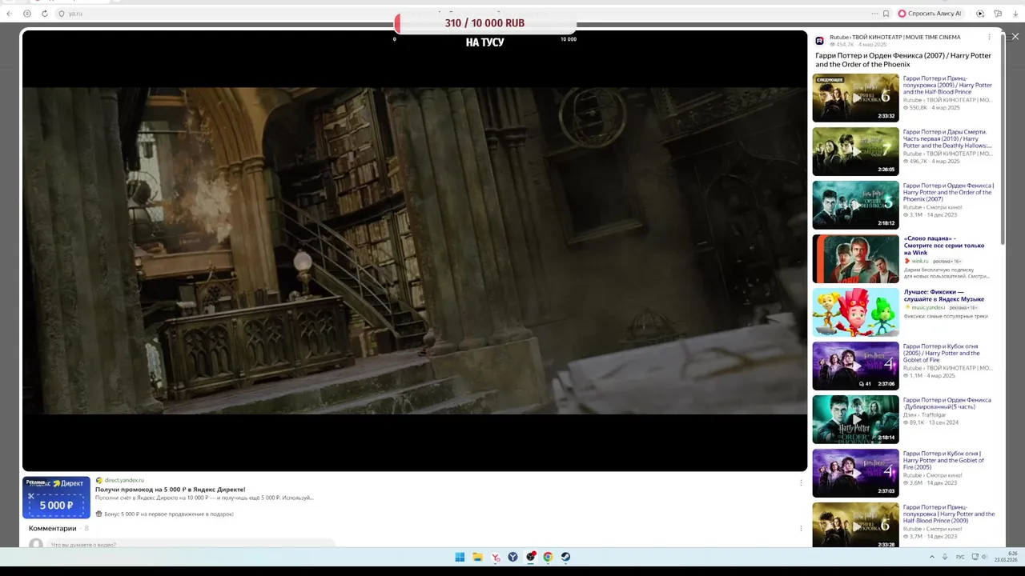The image size is (1025, 576).
Task: Open Принц-полукровка 14 дек 2023 video title
Action: pyautogui.click(x=949, y=514)
